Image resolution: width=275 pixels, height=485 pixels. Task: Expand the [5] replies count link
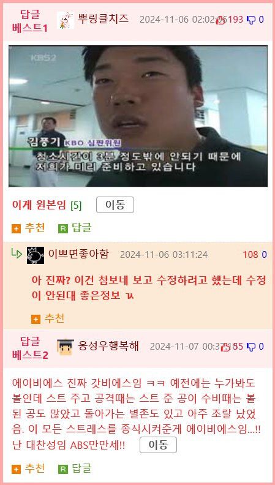click(76, 206)
